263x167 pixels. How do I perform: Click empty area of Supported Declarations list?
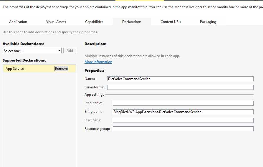(39, 118)
